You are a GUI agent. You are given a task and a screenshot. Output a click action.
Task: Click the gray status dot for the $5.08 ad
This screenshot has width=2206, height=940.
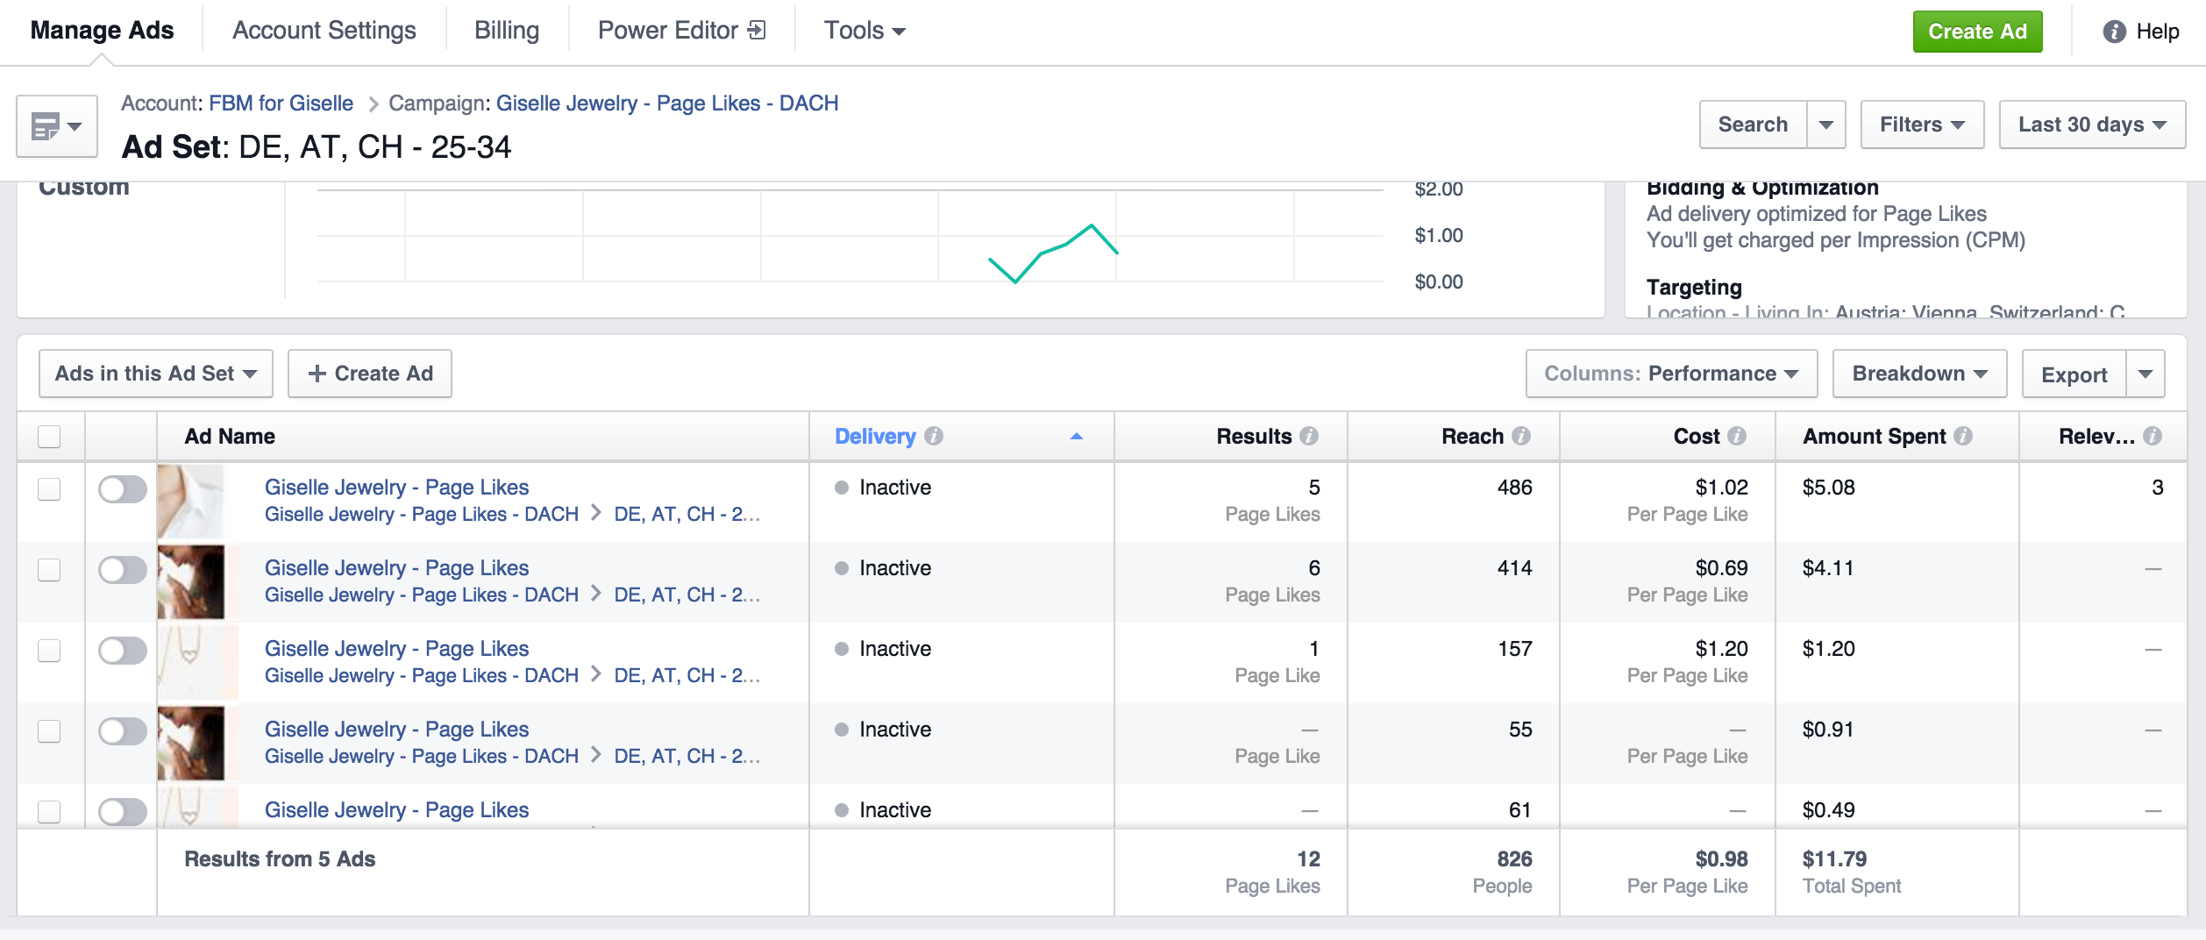pos(842,488)
